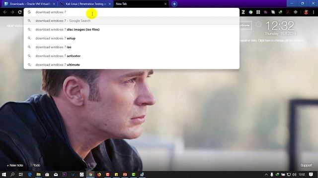Click the taskbar clock showing 12:32
This screenshot has width=318, height=178.
point(302,175)
